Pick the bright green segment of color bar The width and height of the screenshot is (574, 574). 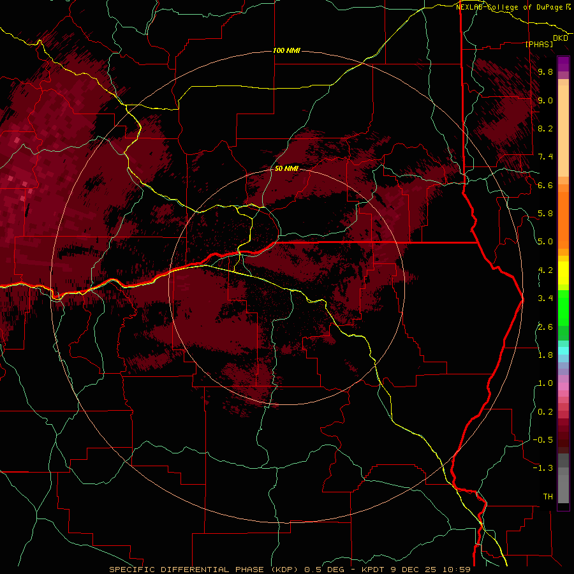tap(563, 308)
